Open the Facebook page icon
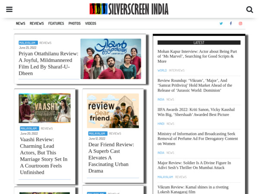This screenshot has height=194, width=259. (x=231, y=23)
